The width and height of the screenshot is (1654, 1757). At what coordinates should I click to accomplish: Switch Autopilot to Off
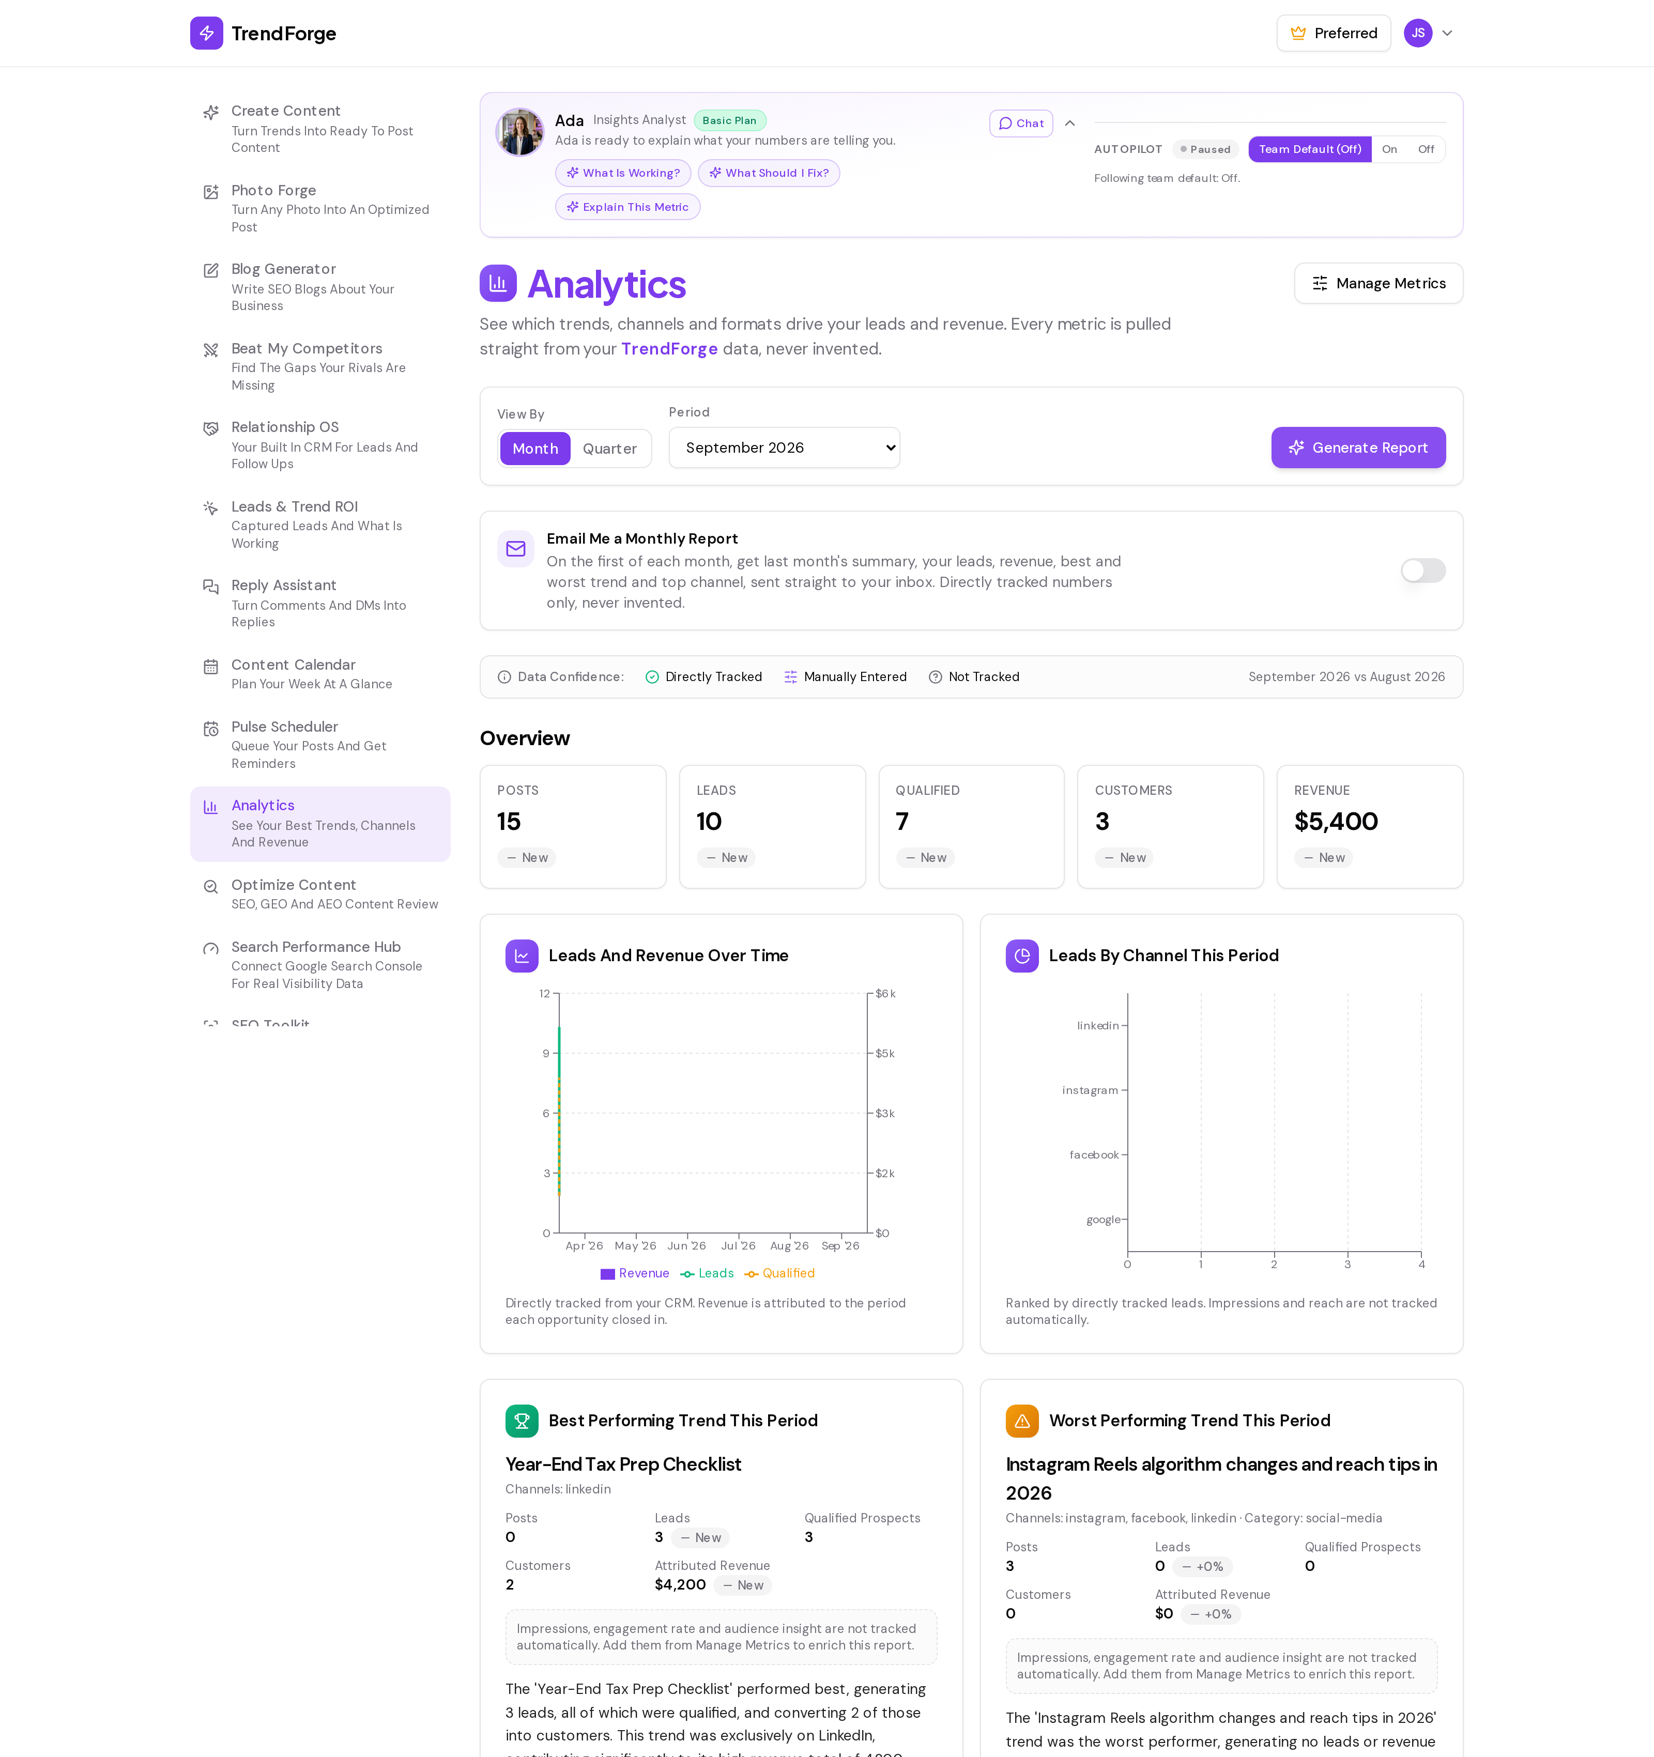[x=1425, y=149]
